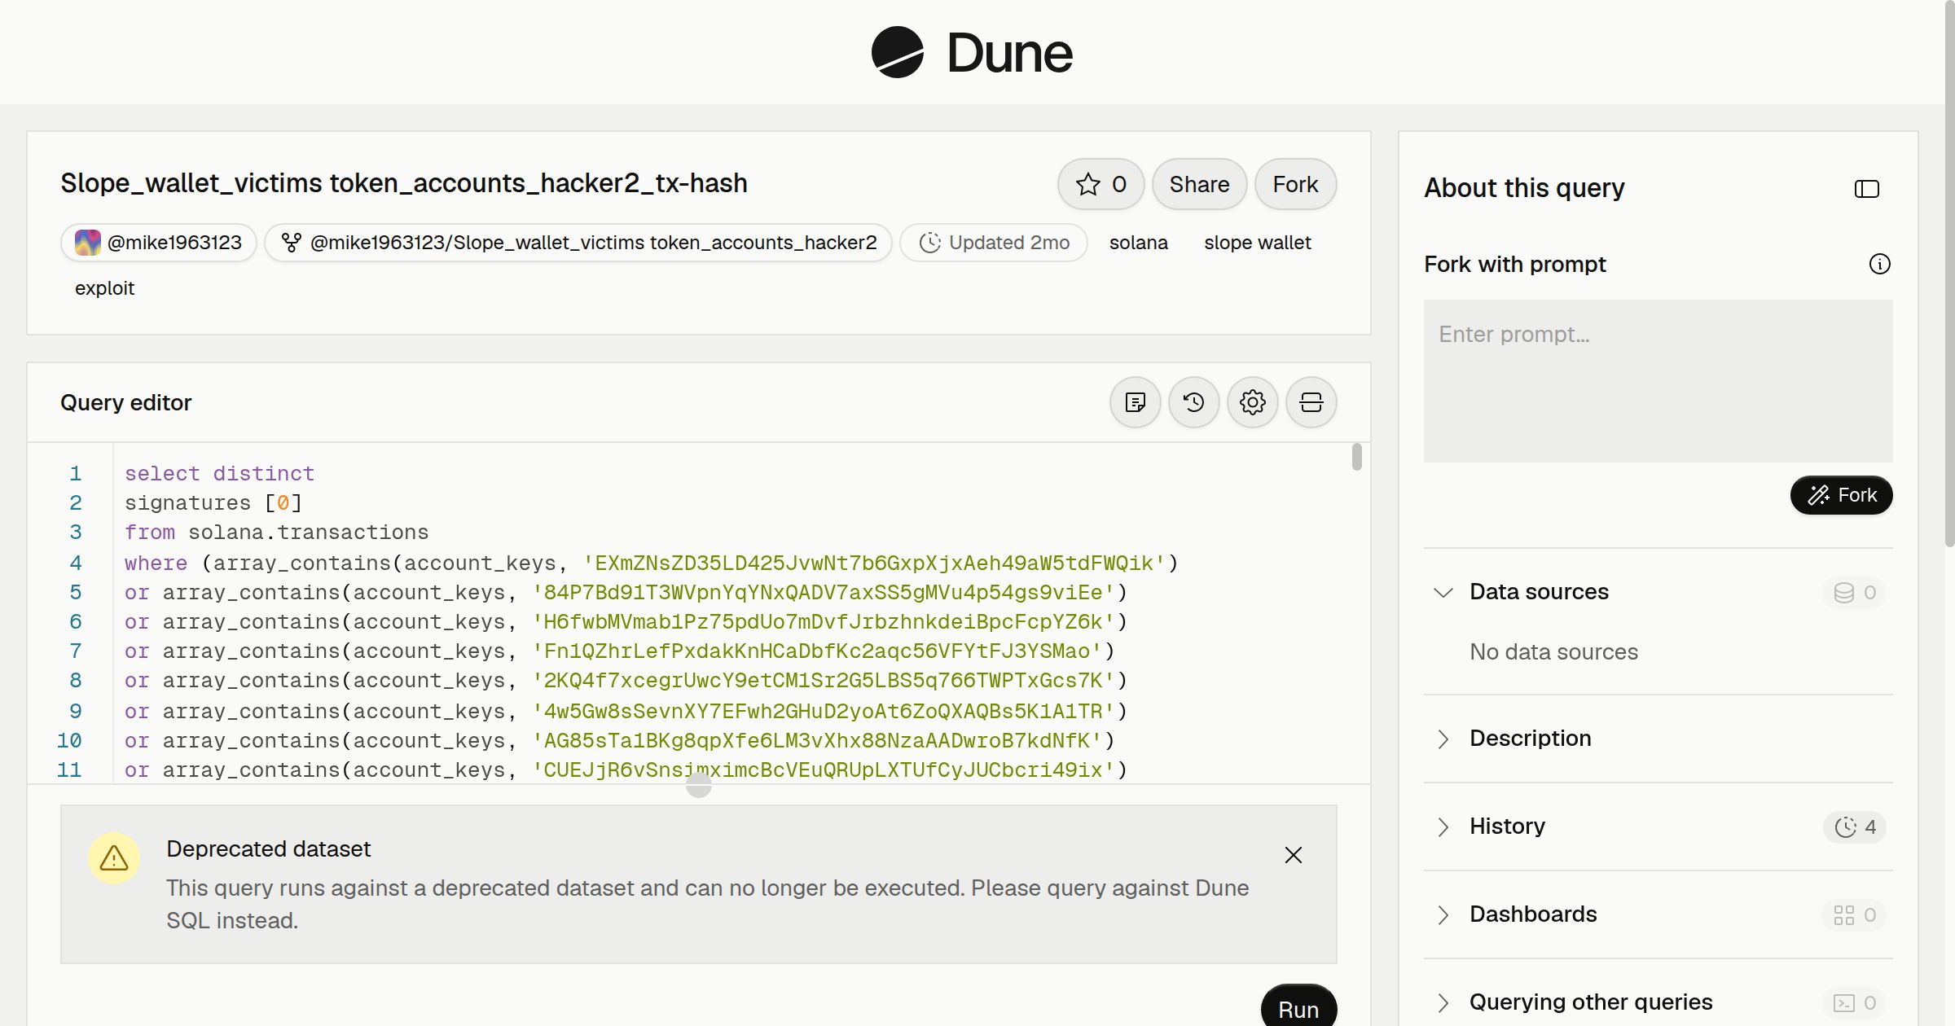Click the Querying other queries count badge
1955x1026 pixels.
[1855, 1002]
